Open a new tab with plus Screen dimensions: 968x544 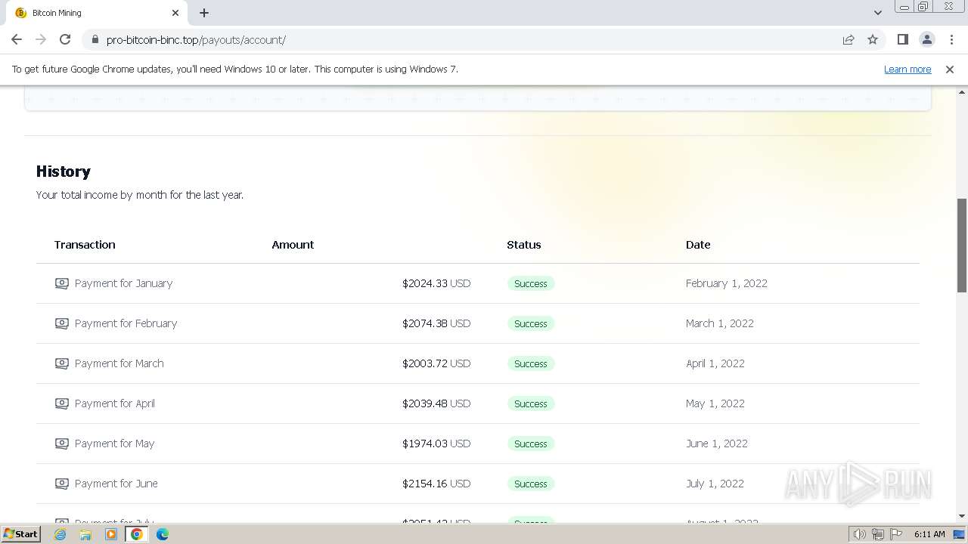pos(204,13)
